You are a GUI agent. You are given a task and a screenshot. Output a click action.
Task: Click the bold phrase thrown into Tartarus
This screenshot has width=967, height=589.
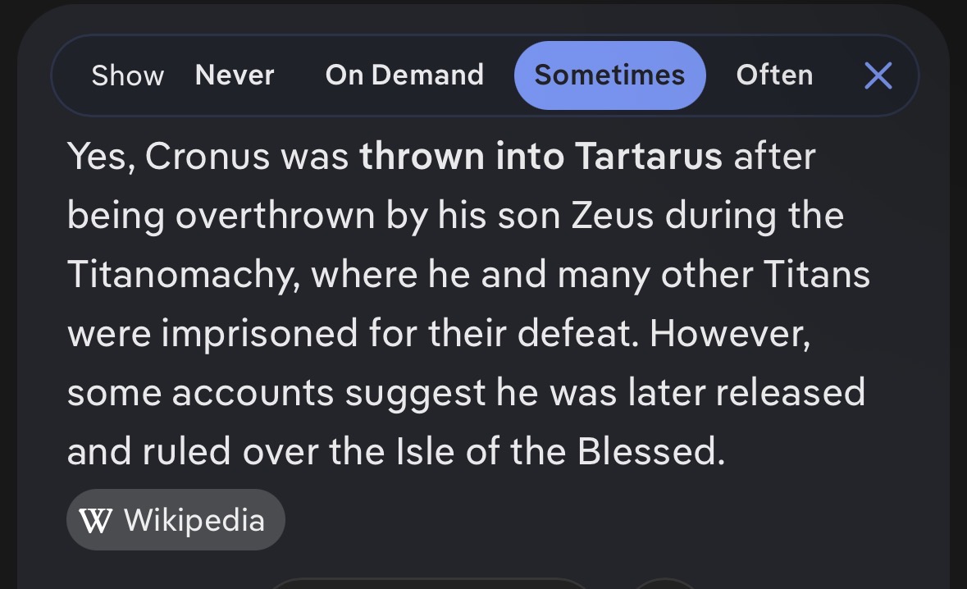pos(541,156)
